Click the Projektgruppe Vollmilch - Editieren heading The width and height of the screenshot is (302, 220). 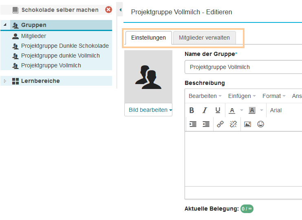click(x=181, y=12)
